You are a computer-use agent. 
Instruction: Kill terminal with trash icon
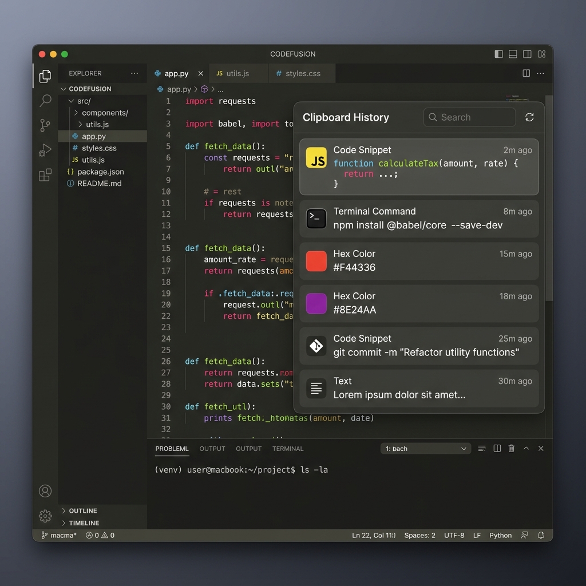pos(511,449)
